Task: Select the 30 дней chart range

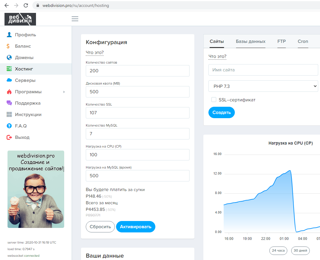Action: coord(300,251)
